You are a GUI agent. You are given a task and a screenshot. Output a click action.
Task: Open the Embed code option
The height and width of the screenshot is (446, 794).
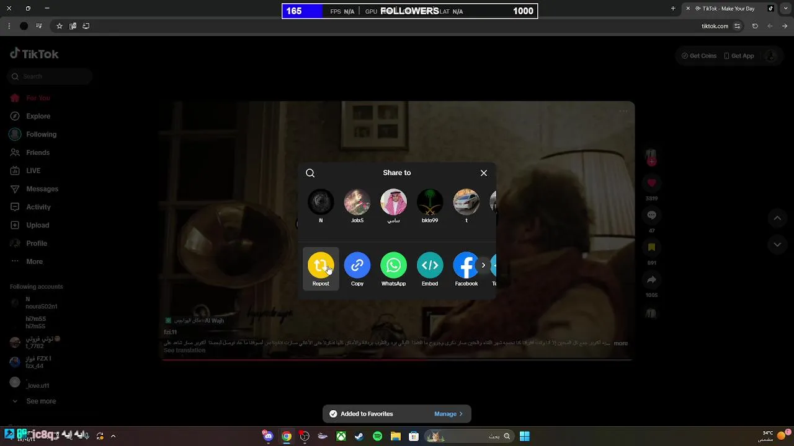coord(430,265)
